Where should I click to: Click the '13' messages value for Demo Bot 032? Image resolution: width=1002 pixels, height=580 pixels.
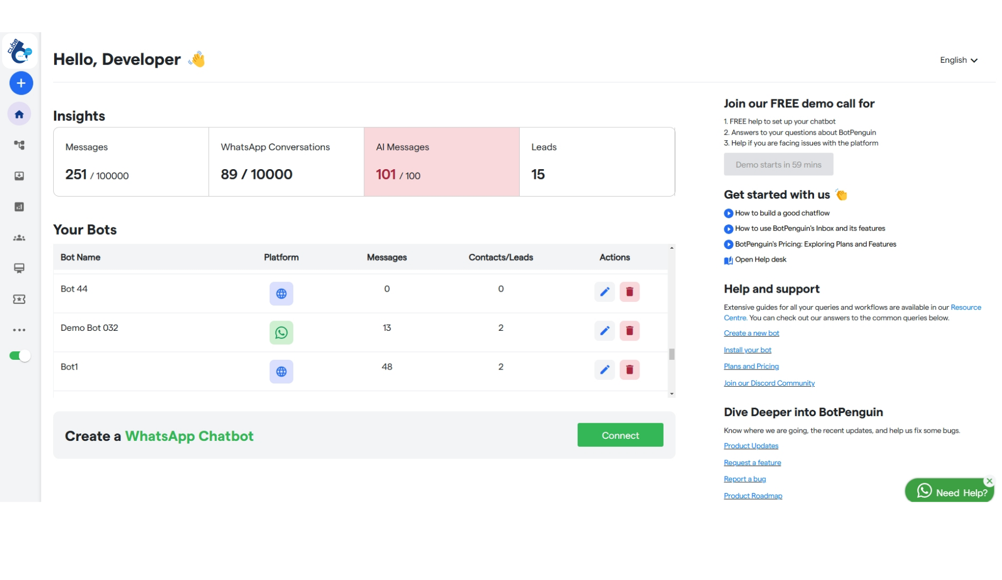pyautogui.click(x=387, y=328)
